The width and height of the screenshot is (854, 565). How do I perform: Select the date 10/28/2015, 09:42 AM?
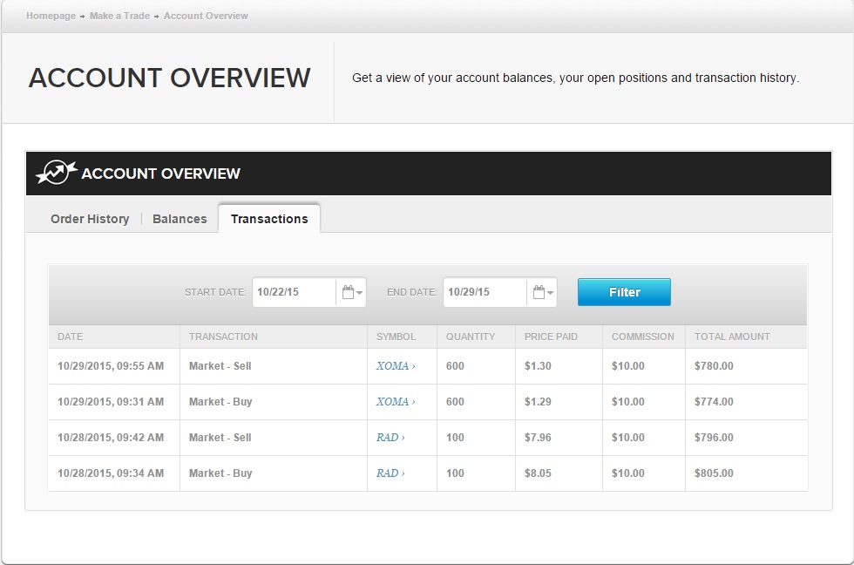[x=111, y=438]
